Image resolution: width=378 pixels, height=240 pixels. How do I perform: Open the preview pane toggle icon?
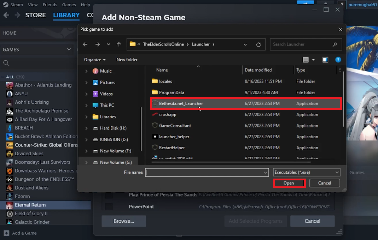325,60
